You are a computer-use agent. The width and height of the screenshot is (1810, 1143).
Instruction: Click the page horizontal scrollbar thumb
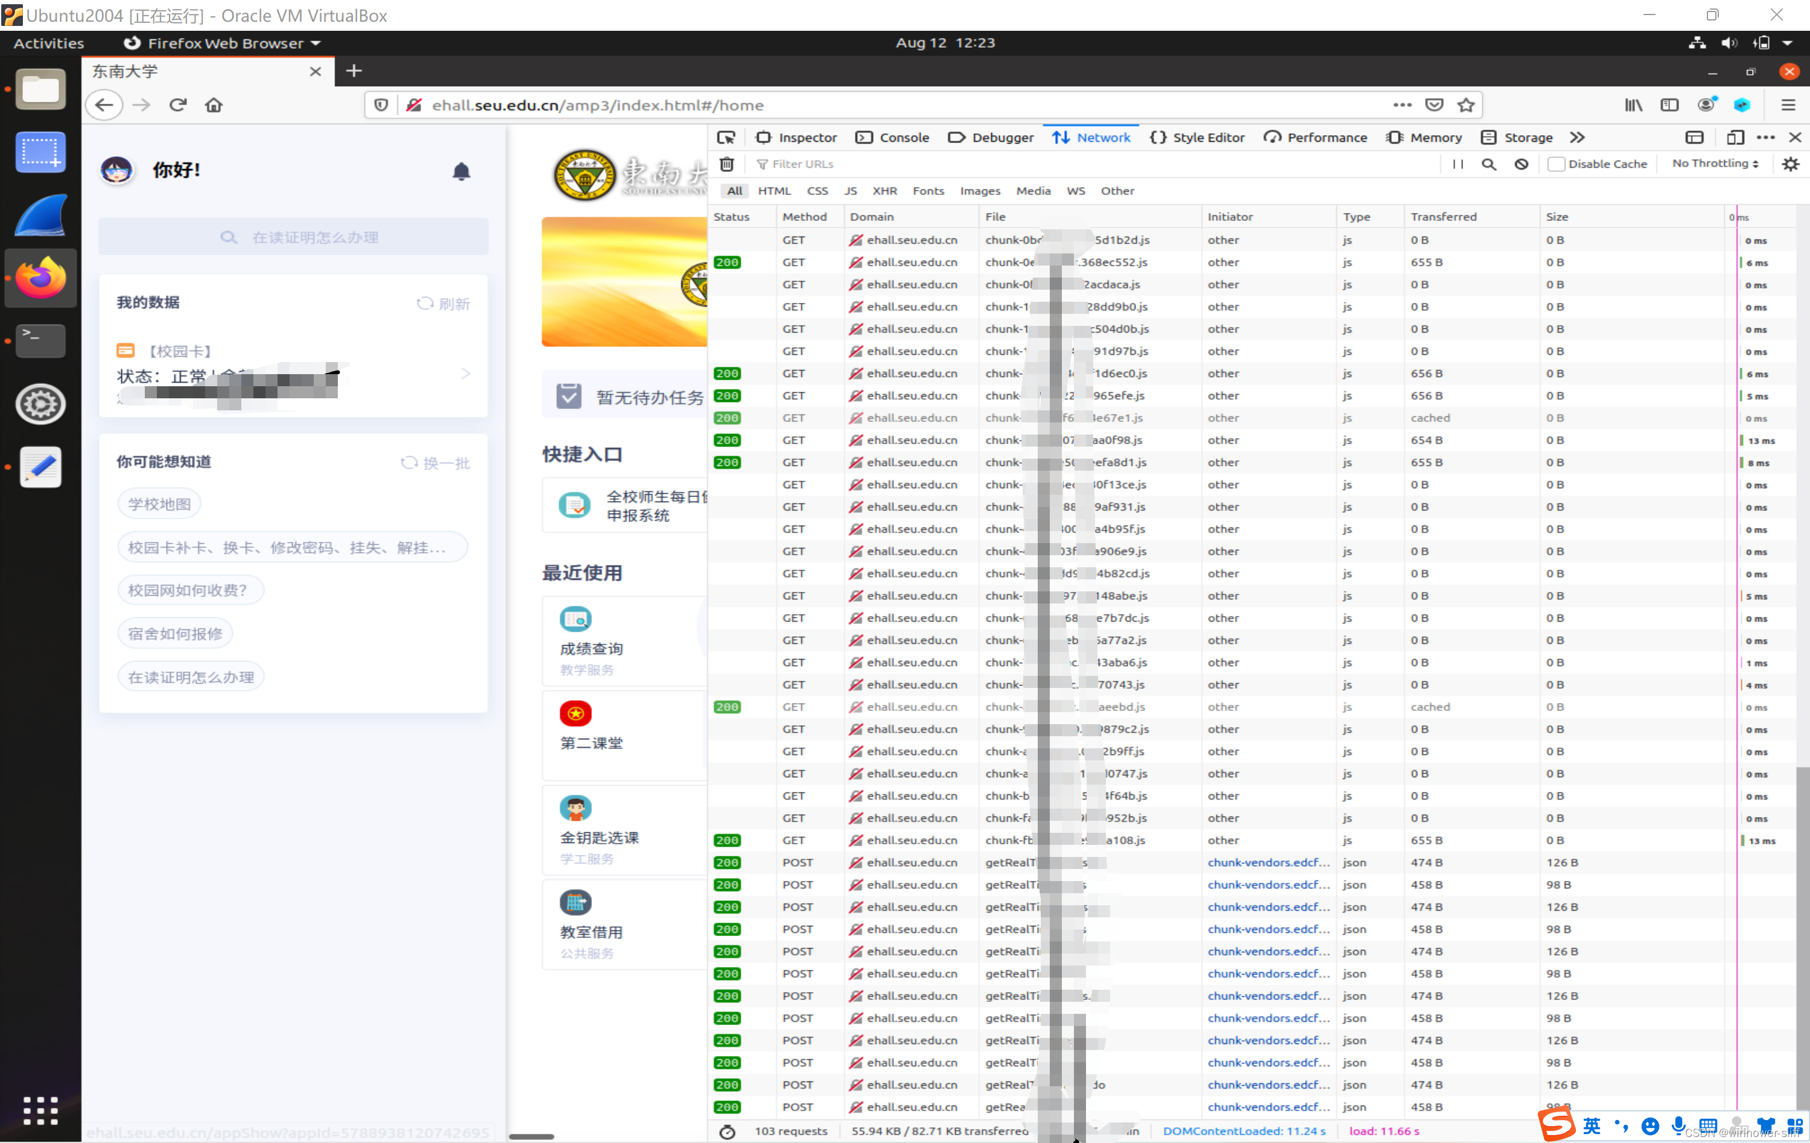[x=532, y=1137]
